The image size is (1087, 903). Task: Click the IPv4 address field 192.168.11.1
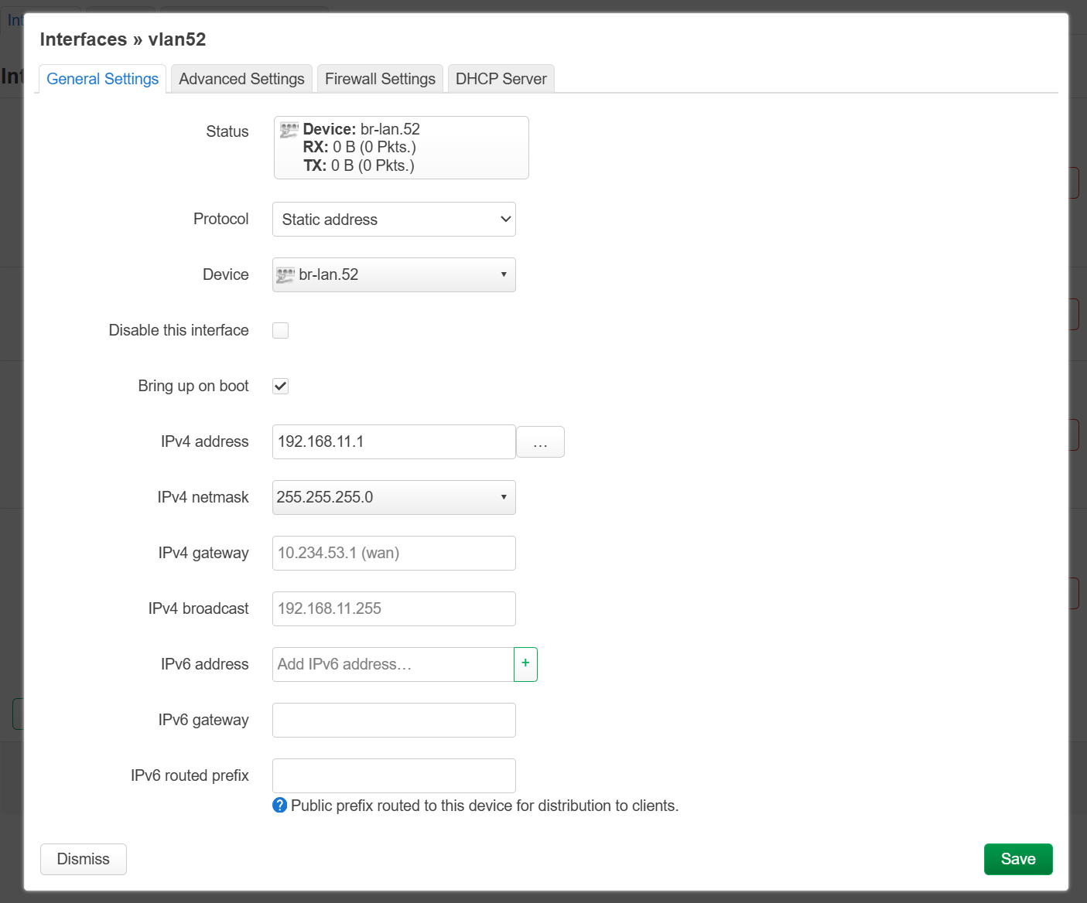[394, 442]
